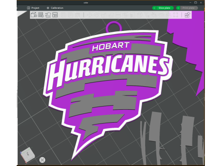Select the Color painting bucket tool
Image resolution: width=222 pixels, height=166 pixels.
[x=154, y=15]
